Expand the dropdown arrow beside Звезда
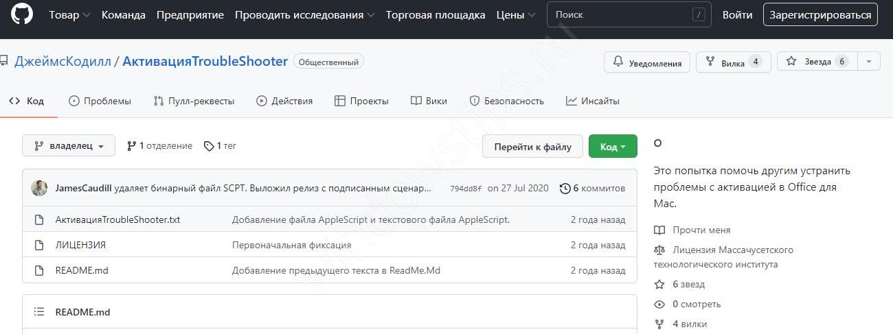Viewport: 893px width, 334px height. click(x=869, y=62)
